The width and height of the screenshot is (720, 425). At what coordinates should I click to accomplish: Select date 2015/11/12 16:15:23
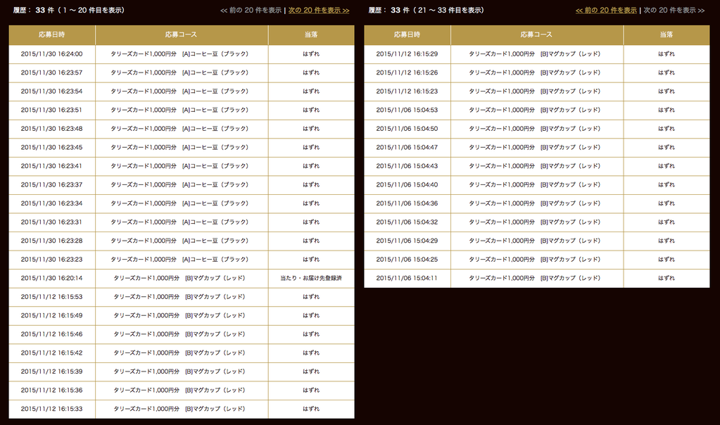tap(408, 91)
